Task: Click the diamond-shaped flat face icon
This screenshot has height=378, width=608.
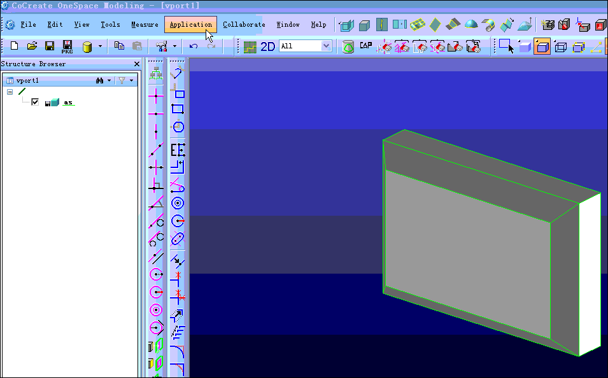Action: click(x=435, y=25)
